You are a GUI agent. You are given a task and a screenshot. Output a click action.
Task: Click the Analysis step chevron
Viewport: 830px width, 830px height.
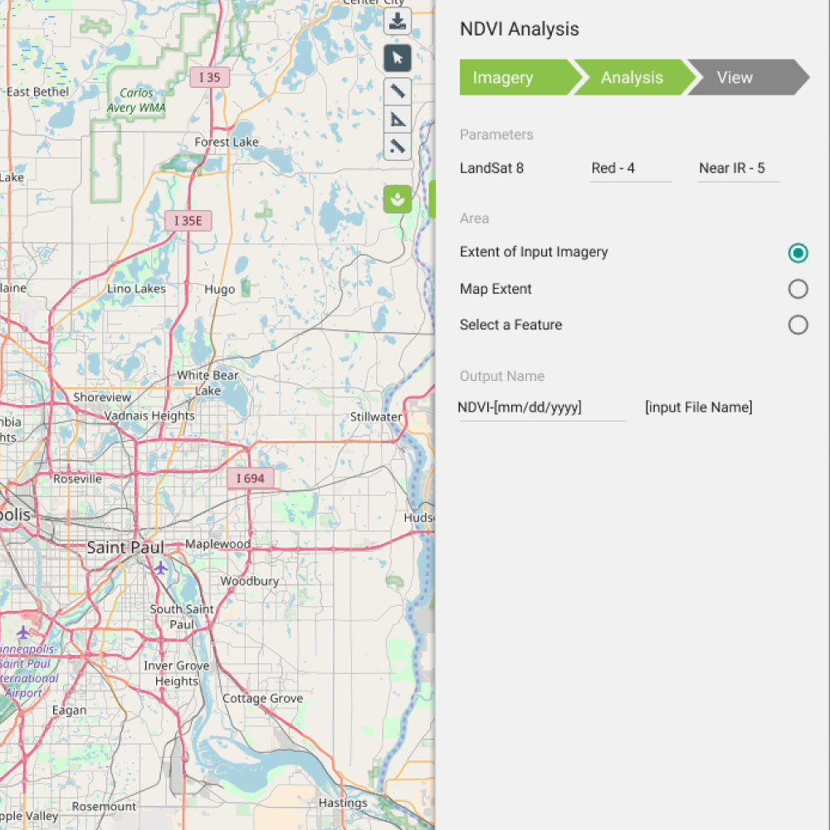click(x=632, y=77)
